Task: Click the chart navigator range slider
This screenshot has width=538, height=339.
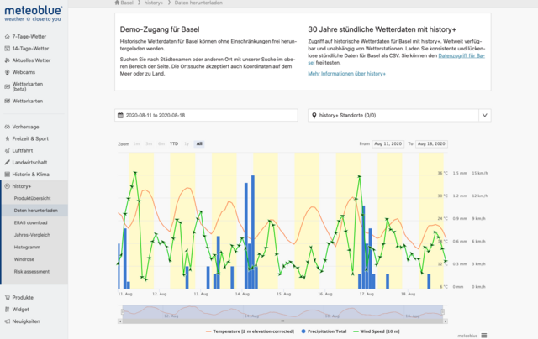Action: [282, 312]
